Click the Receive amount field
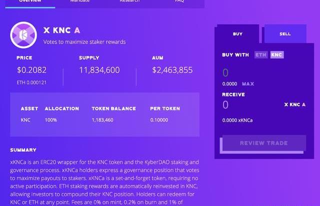This screenshot has width=320, height=206. pos(250,105)
